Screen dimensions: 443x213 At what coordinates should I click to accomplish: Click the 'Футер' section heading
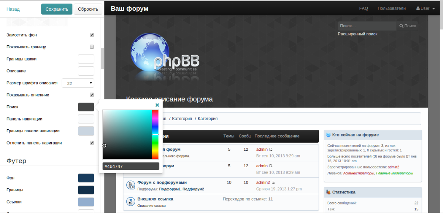point(16,161)
